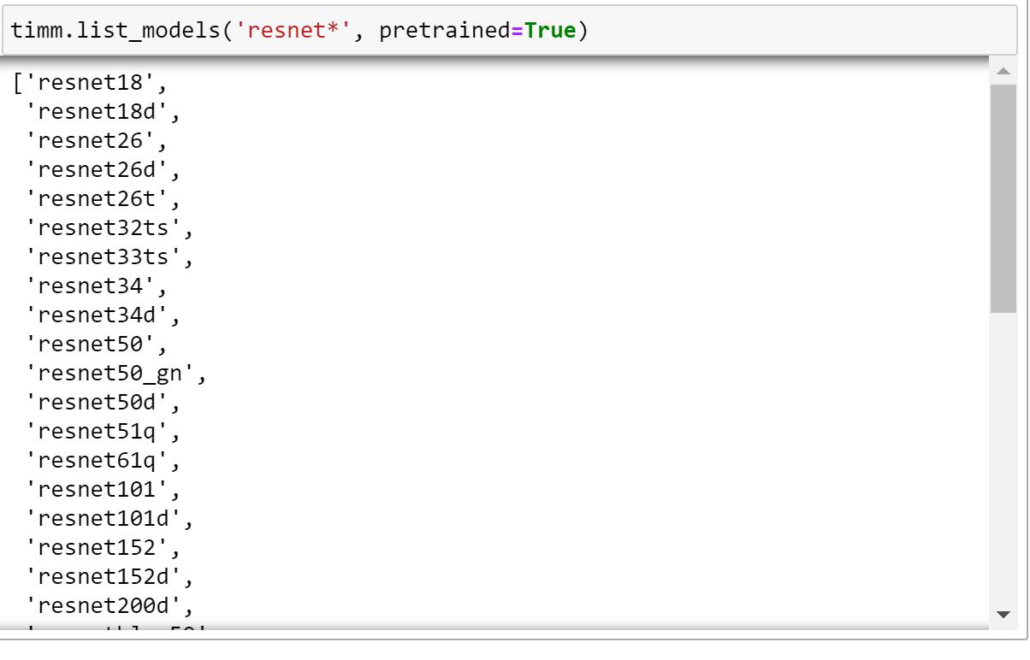Viewport: 1030px width, 660px height.
Task: Click the True keyword in code cell
Action: pyautogui.click(x=550, y=31)
